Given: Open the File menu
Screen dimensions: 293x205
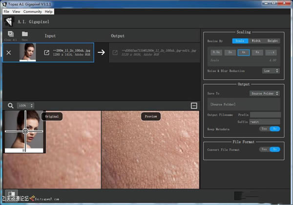Looking at the screenshot, I should (6, 11).
